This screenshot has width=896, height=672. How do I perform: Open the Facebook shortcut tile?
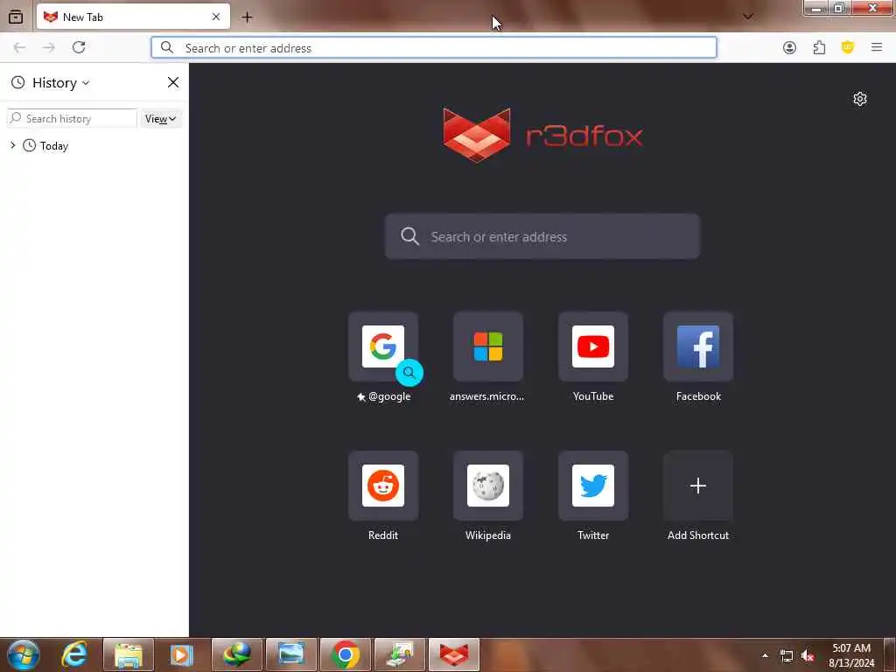point(698,346)
